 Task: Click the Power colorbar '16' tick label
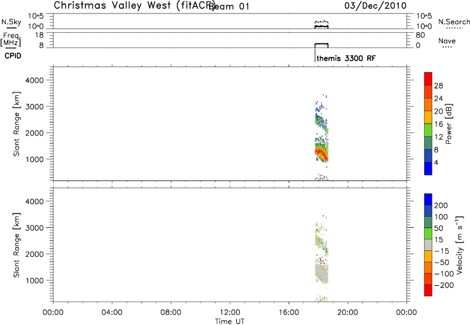(438, 124)
